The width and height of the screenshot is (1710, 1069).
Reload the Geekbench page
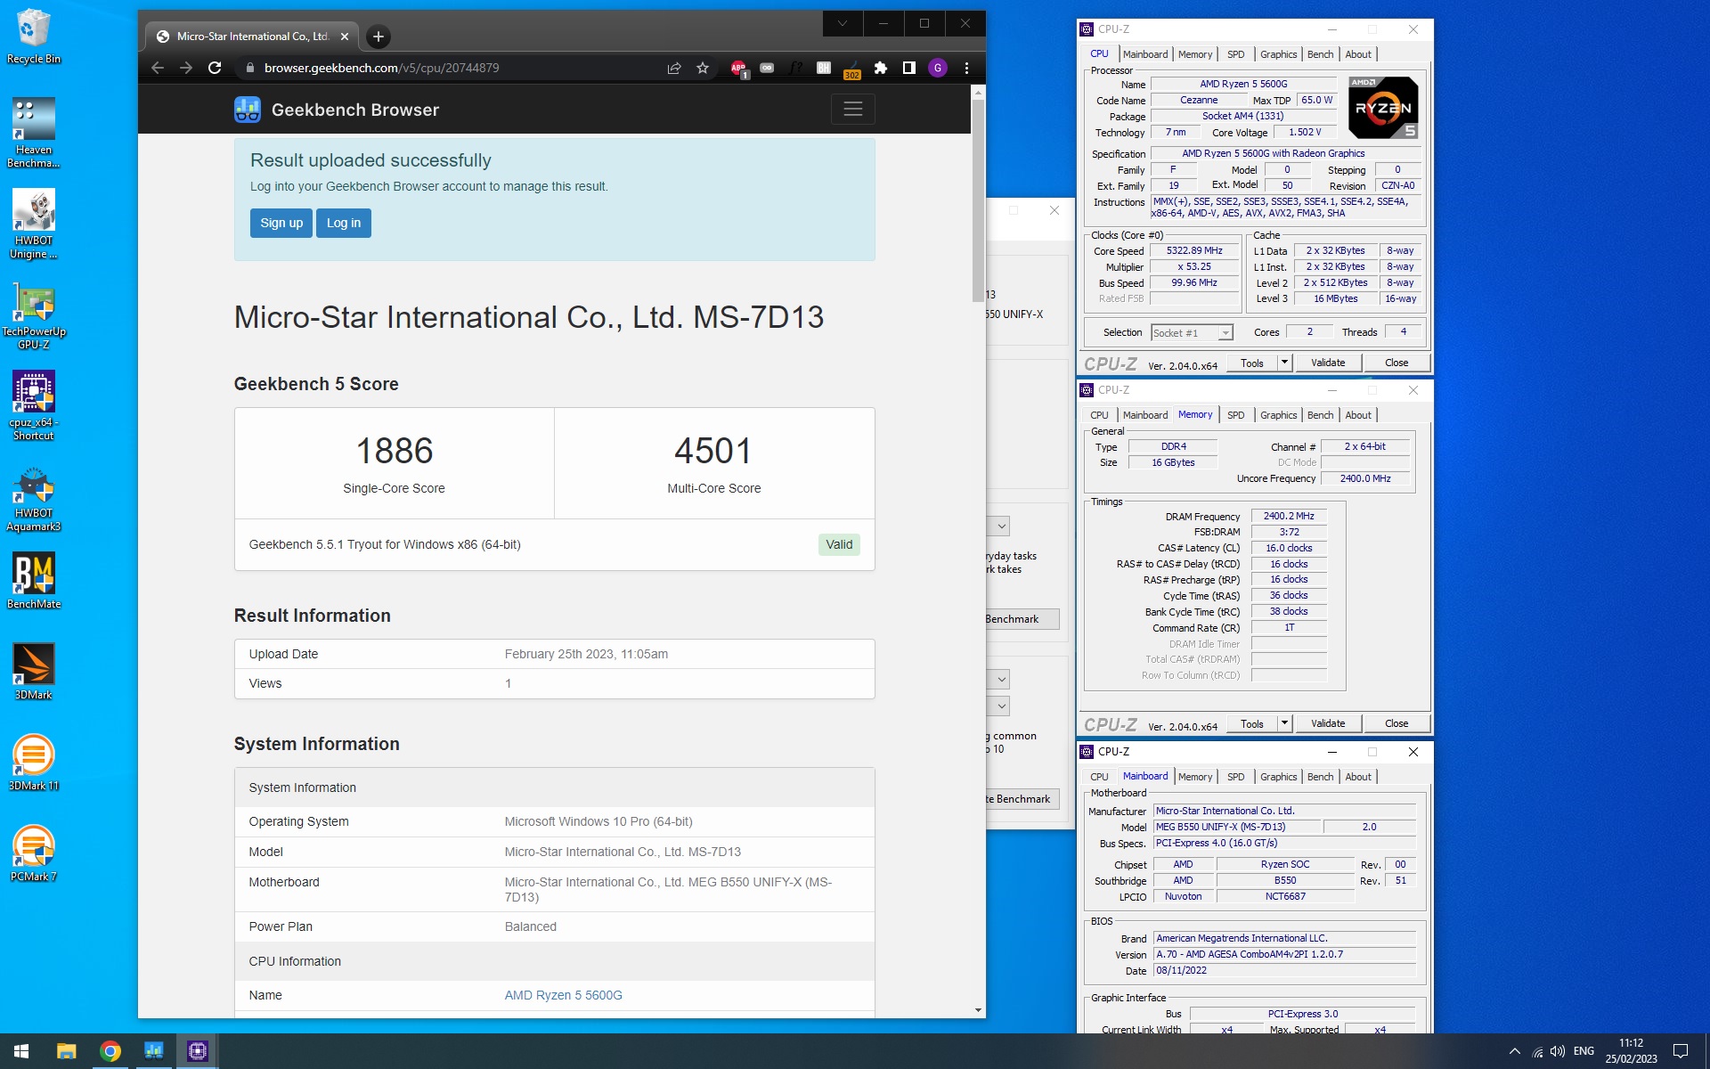pyautogui.click(x=215, y=68)
